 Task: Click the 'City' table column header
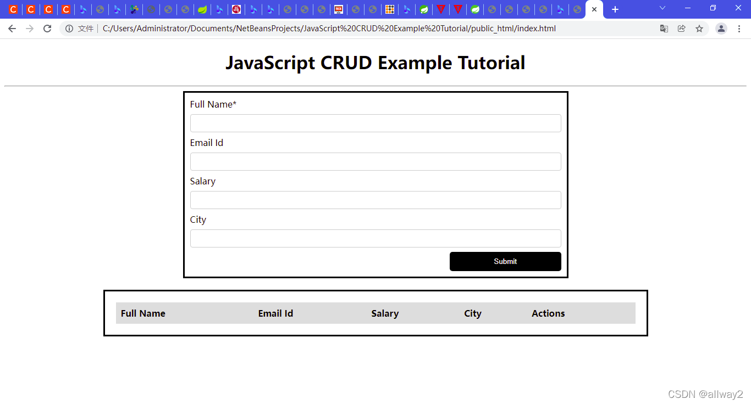473,313
